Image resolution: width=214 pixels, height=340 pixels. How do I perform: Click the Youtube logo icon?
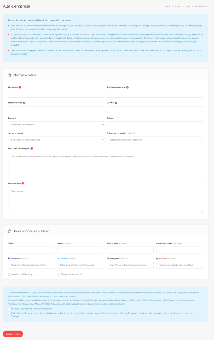pos(157,259)
